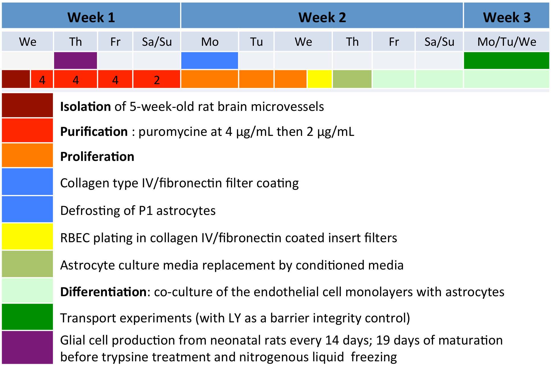Click the yellow block in the timeline row

[320, 79]
